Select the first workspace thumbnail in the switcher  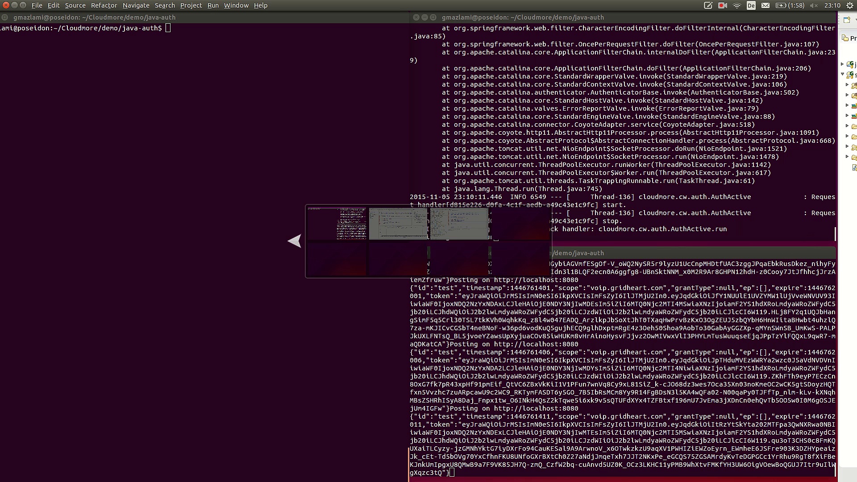pos(337,224)
